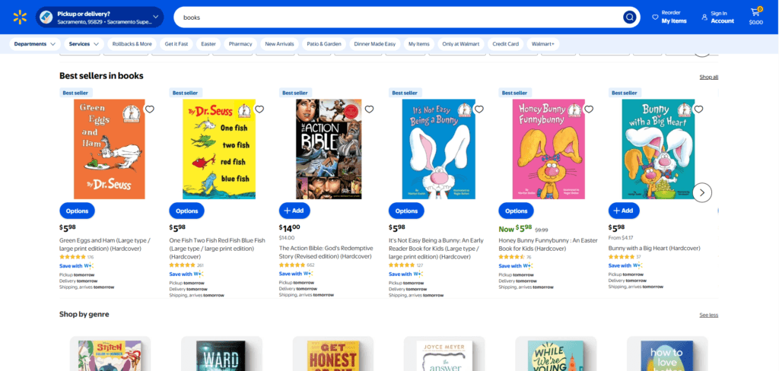Open Rollbacks & More
Viewport: 779px width, 371px height.
132,44
